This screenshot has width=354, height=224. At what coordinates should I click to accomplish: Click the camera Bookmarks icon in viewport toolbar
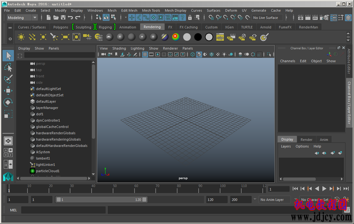click(x=116, y=54)
